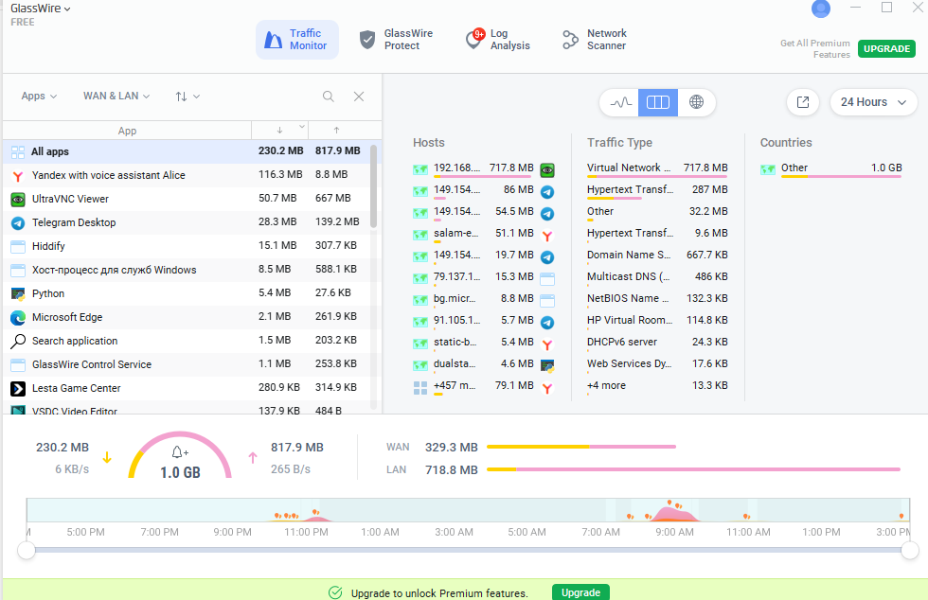Switch to columns usage view
The image size is (928, 600).
(657, 102)
